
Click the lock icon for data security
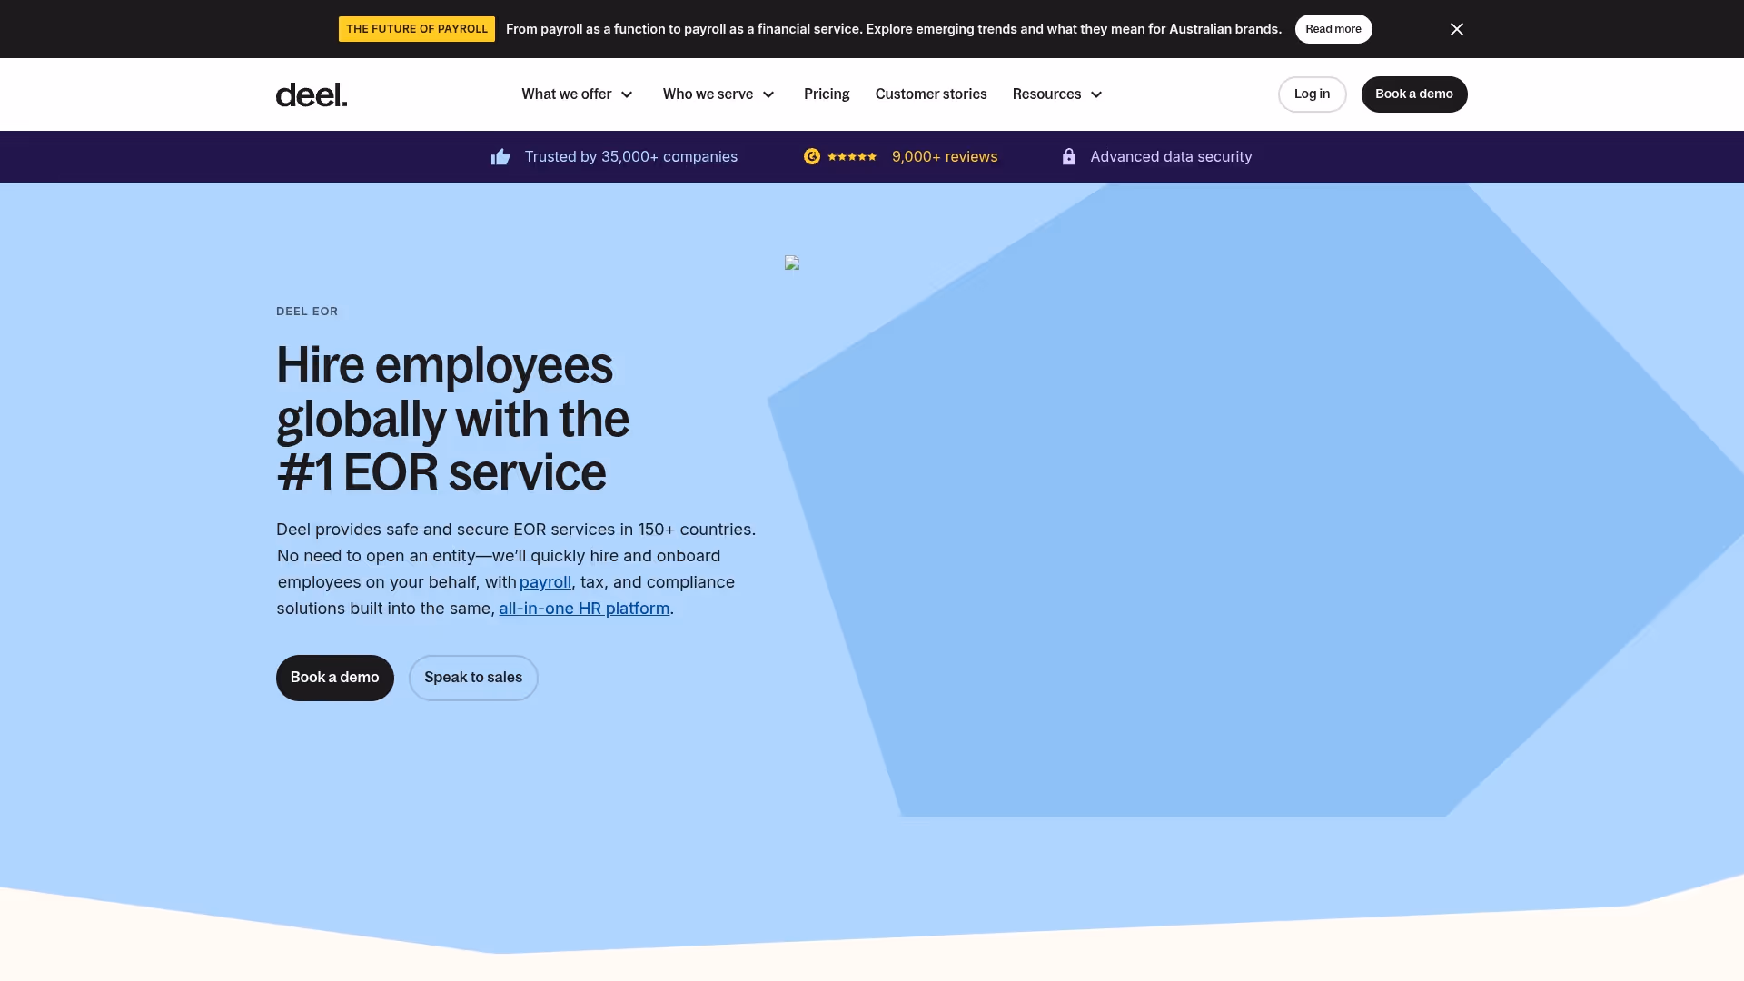pyautogui.click(x=1069, y=157)
